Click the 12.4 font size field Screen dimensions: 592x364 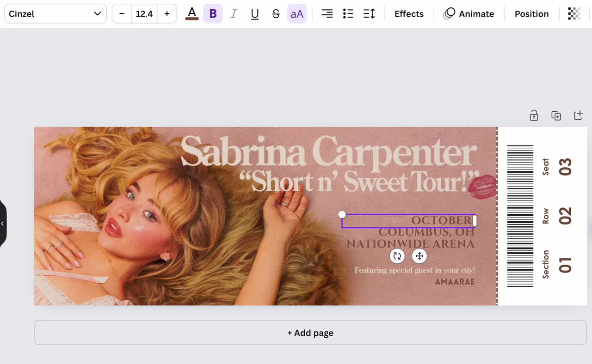point(144,14)
